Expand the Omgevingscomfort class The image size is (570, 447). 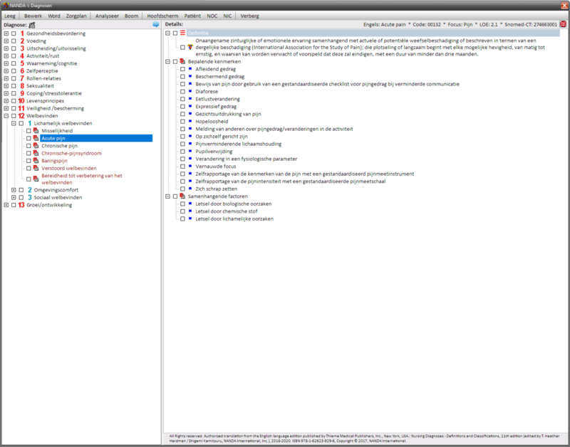click(x=14, y=190)
